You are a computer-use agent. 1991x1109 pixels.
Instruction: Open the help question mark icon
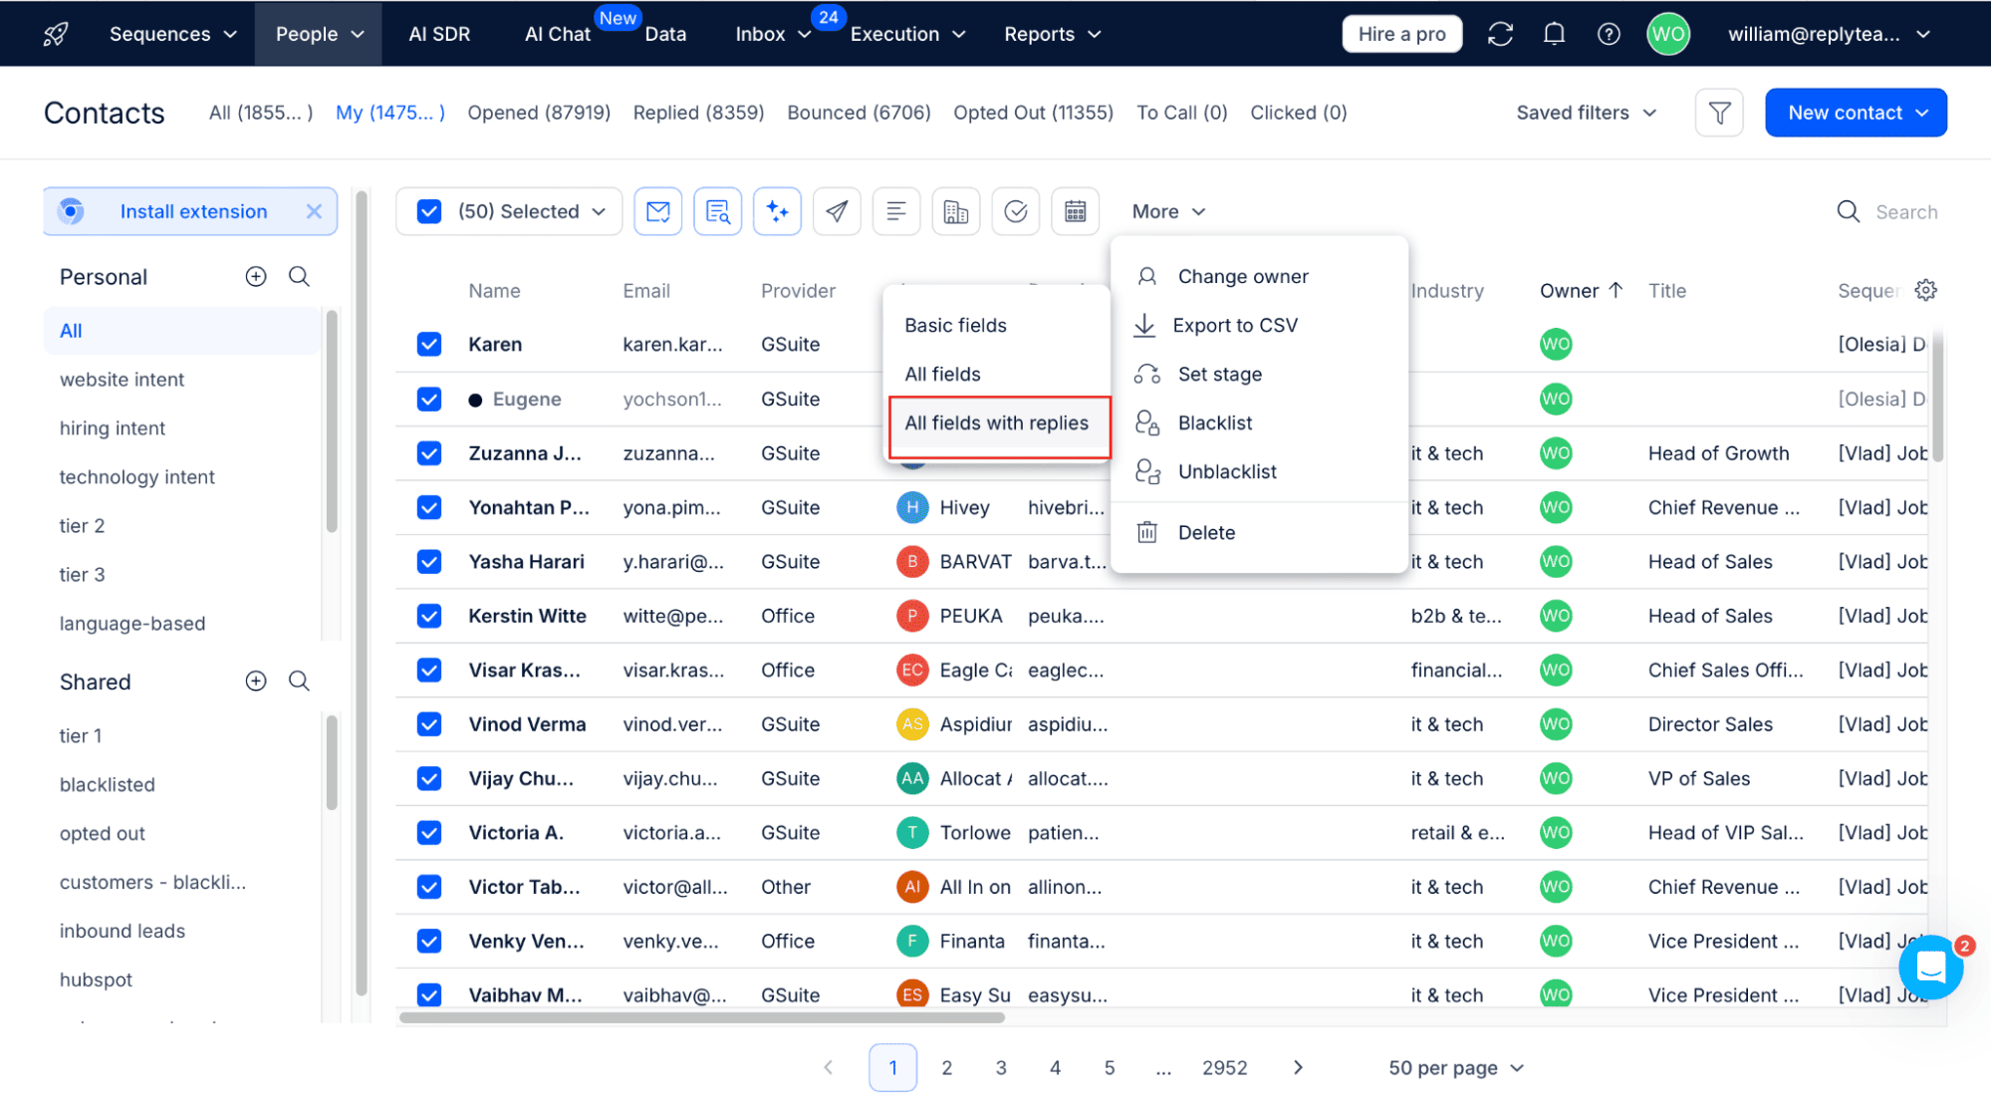coord(1609,34)
